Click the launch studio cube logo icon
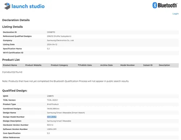 (x=7, y=6)
